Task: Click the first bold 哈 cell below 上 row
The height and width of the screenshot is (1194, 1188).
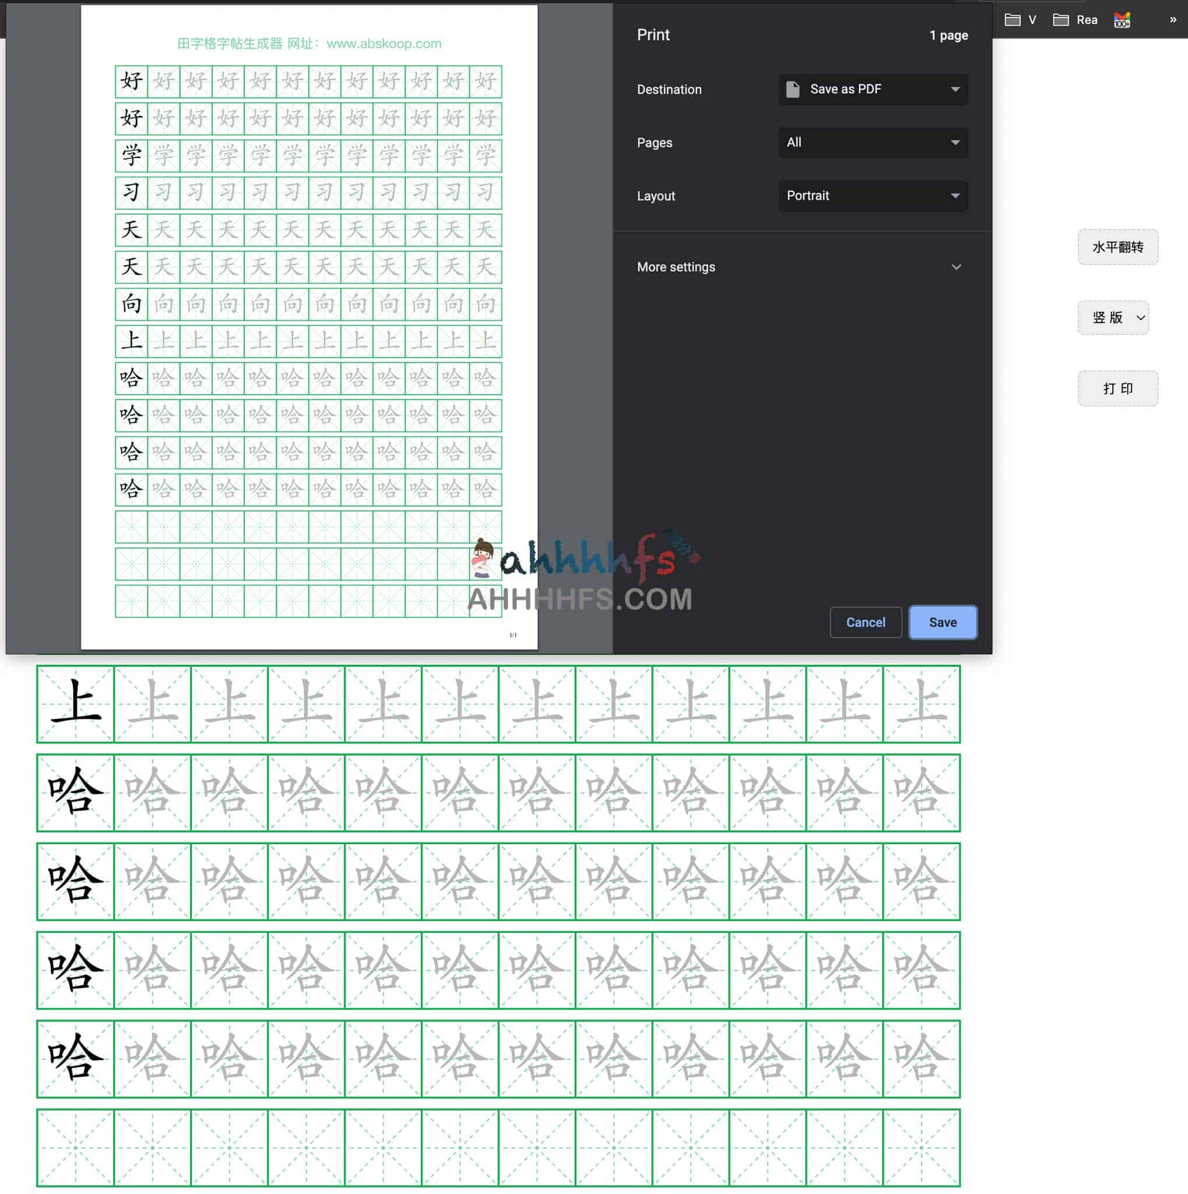Action: tap(75, 792)
